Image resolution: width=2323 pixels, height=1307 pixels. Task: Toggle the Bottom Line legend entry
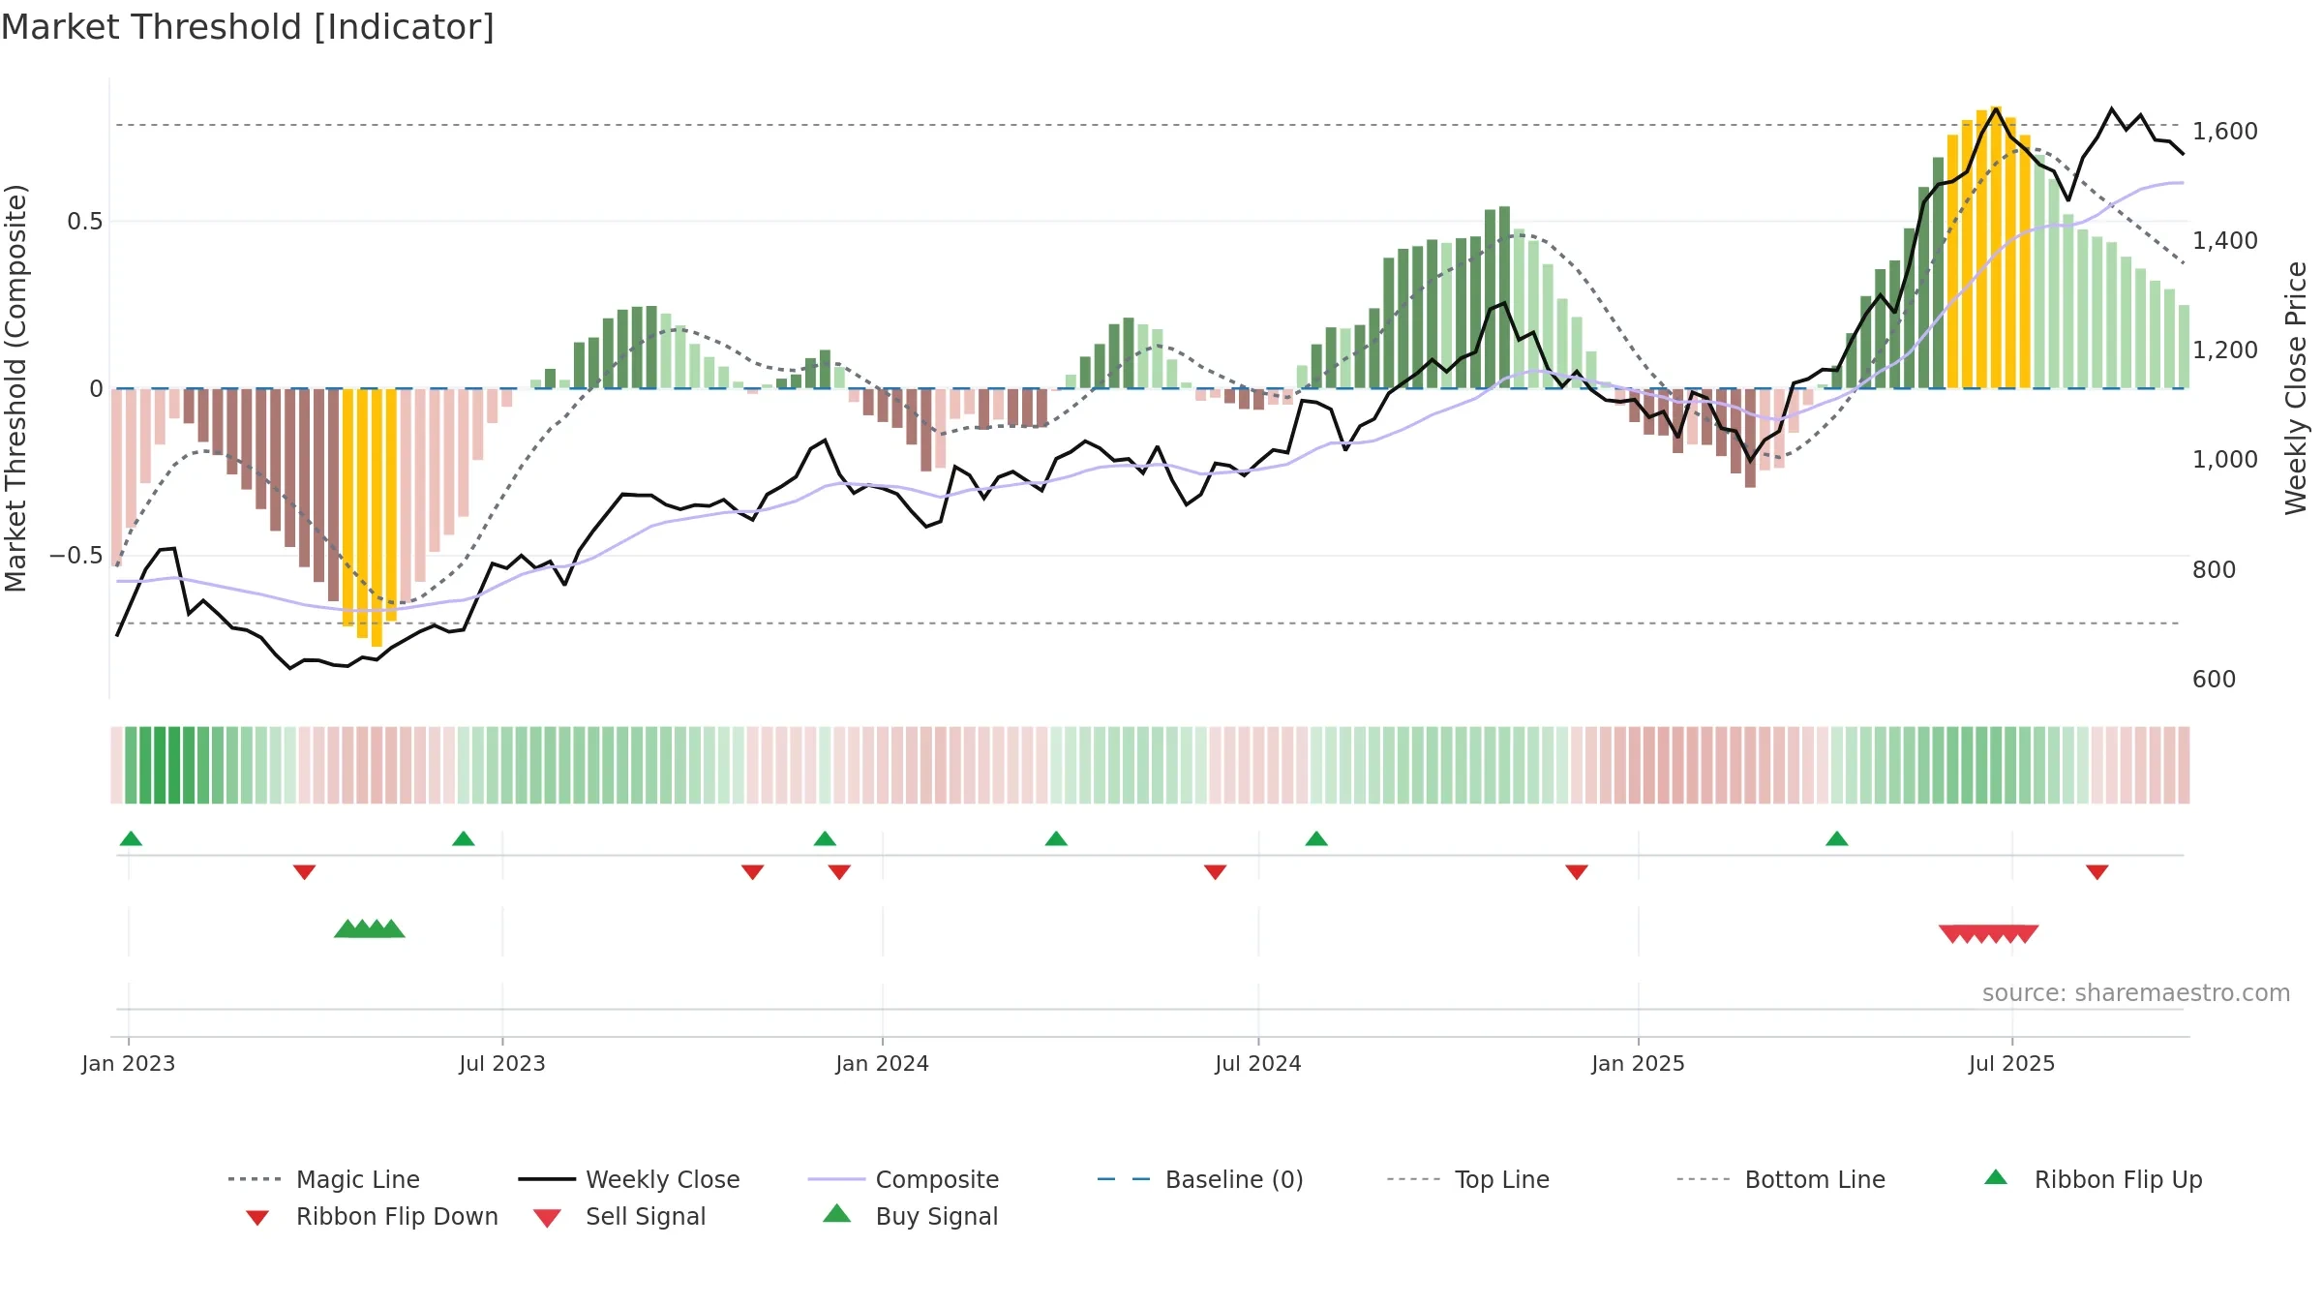pos(1781,1179)
